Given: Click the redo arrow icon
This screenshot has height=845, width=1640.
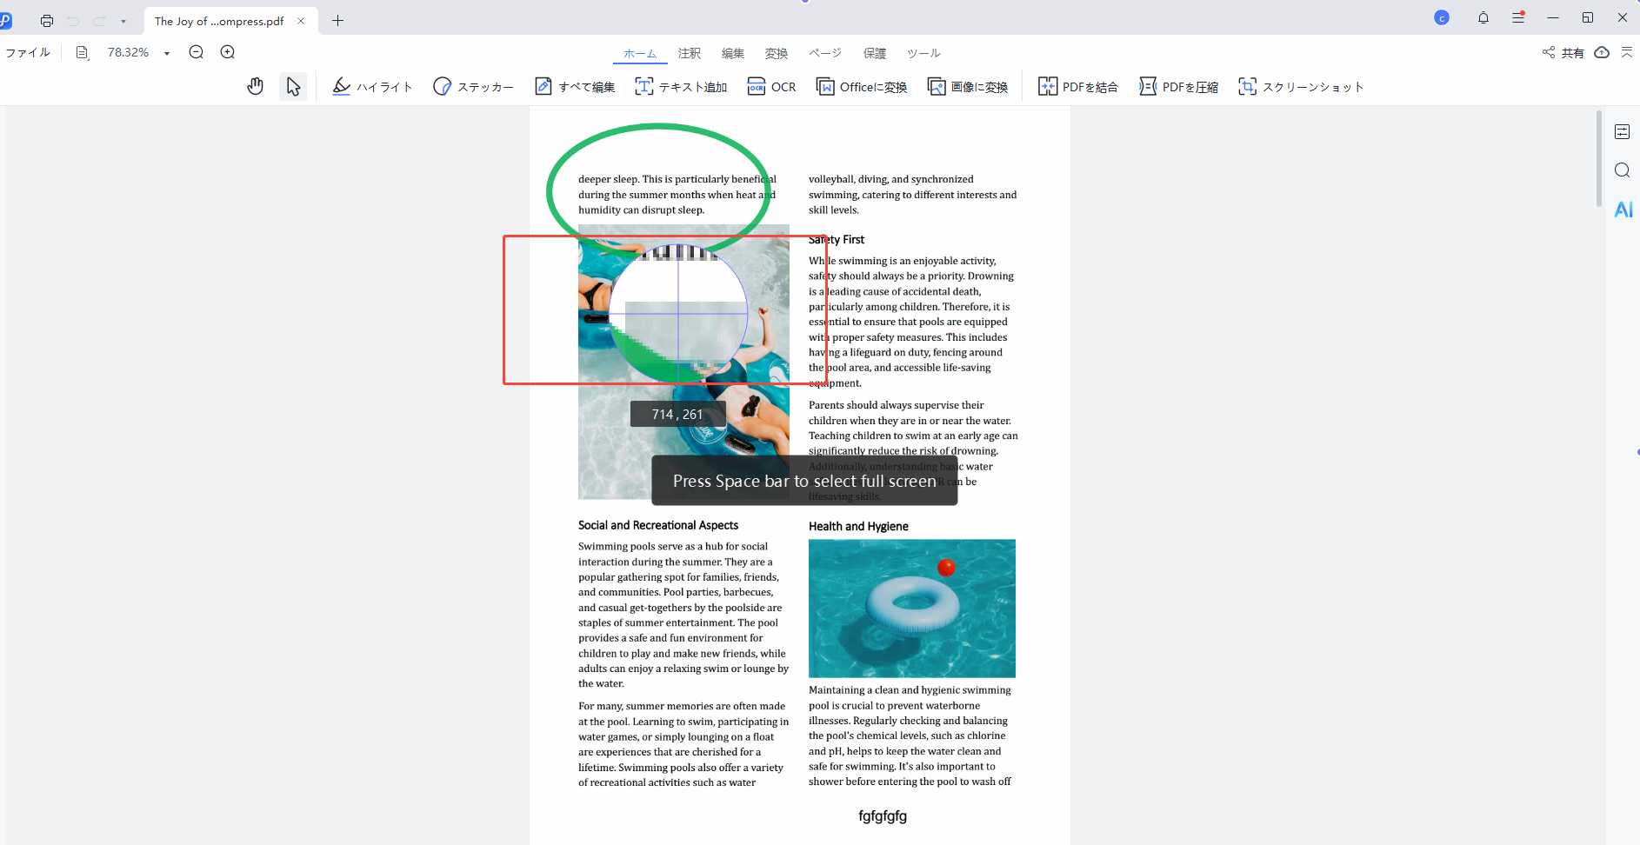Looking at the screenshot, I should (99, 21).
